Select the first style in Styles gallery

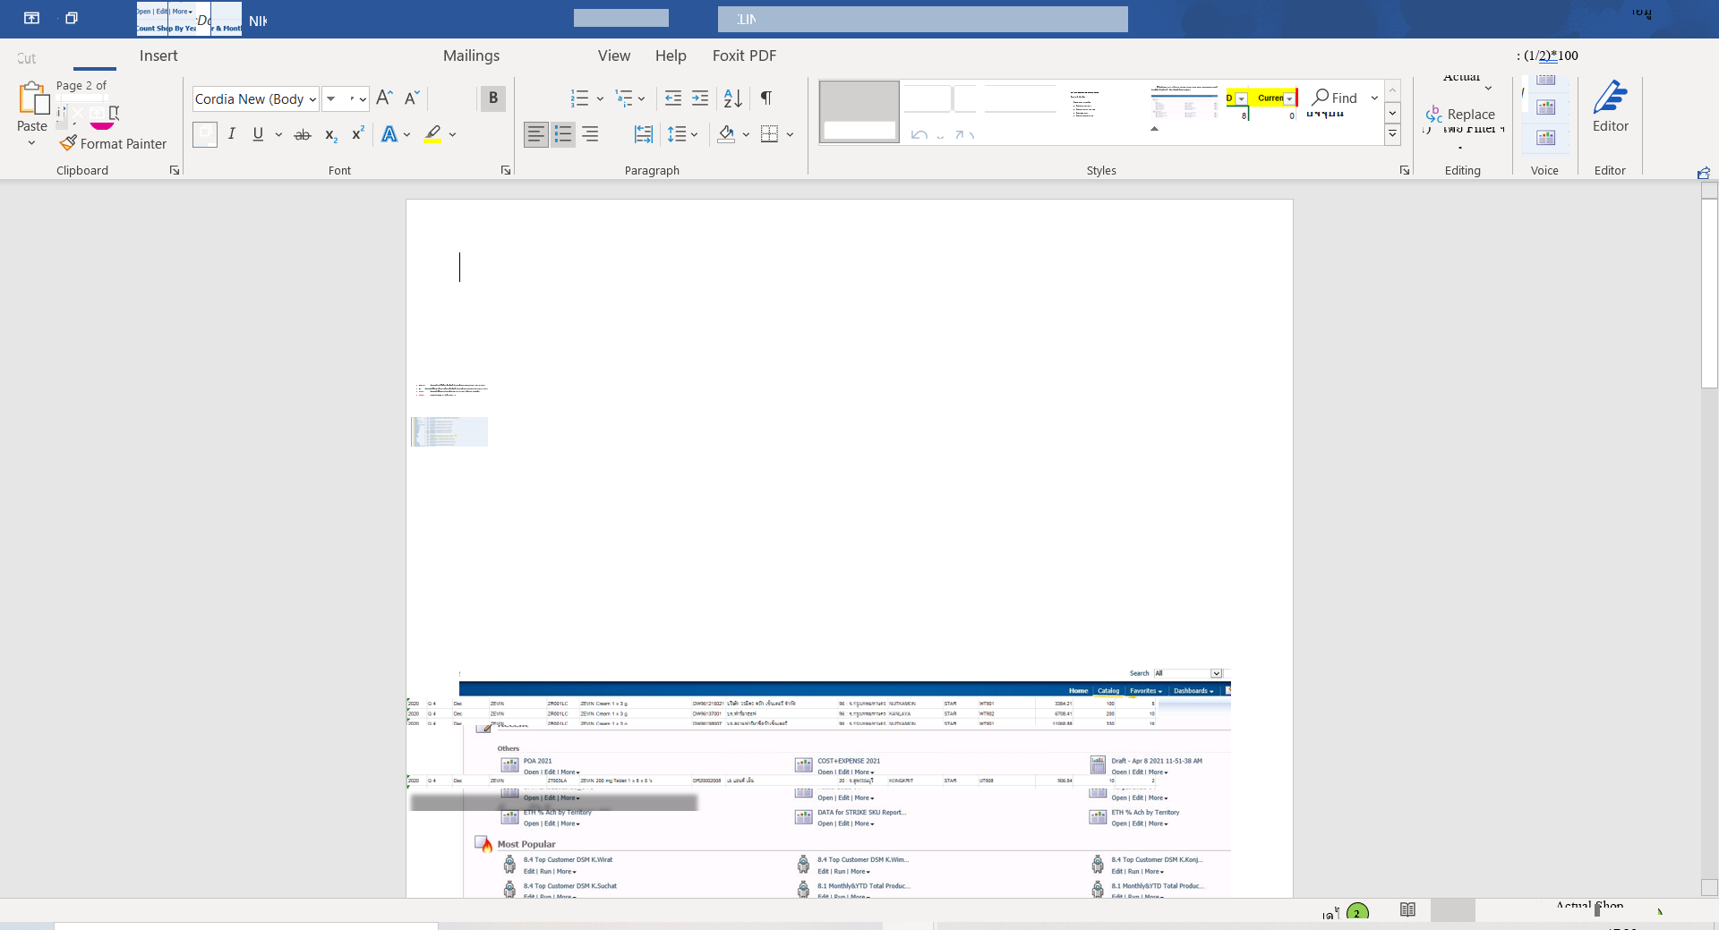coord(859,112)
